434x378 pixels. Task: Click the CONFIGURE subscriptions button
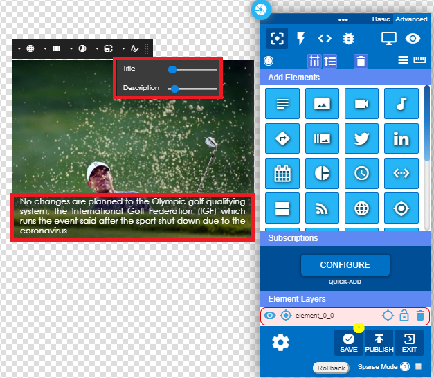345,265
